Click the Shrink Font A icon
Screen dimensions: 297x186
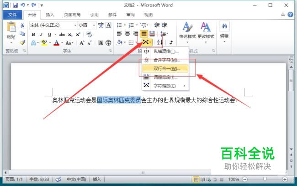click(x=90, y=43)
